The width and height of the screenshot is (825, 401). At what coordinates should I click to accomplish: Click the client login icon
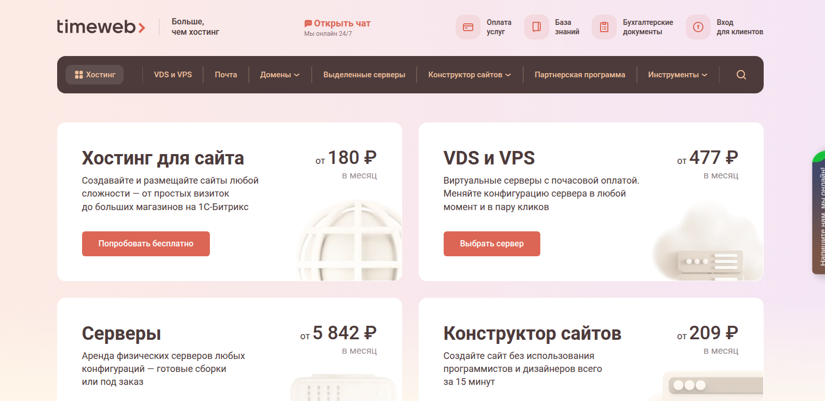698,27
